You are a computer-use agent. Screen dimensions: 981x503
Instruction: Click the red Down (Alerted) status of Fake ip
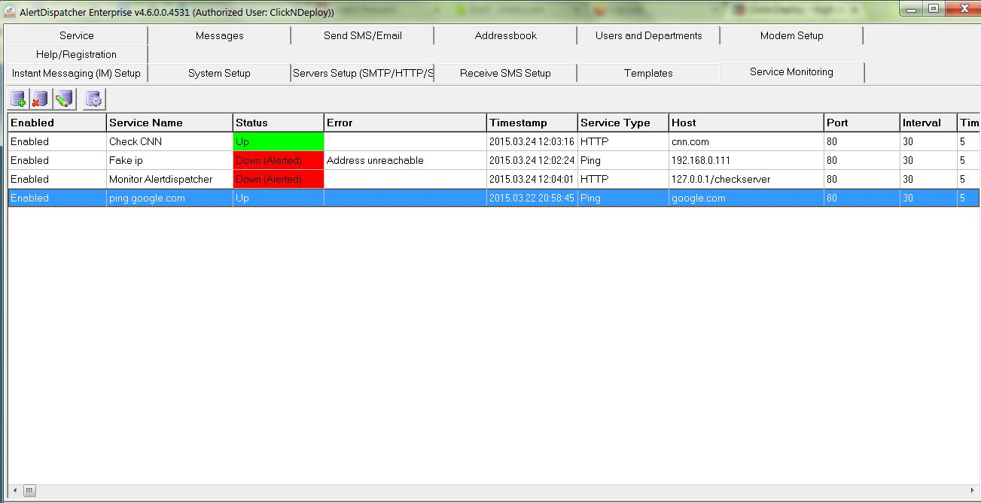(279, 160)
